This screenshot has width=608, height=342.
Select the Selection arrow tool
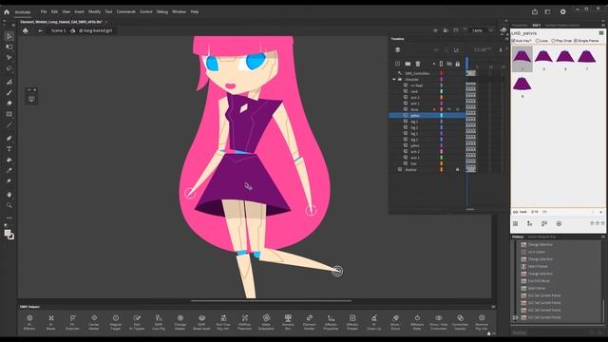tap(9, 36)
